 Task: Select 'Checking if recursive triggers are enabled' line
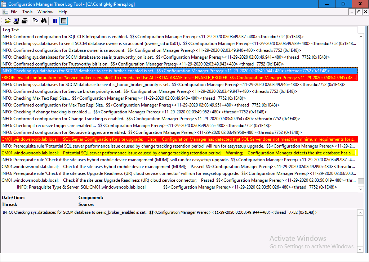(x=179, y=126)
